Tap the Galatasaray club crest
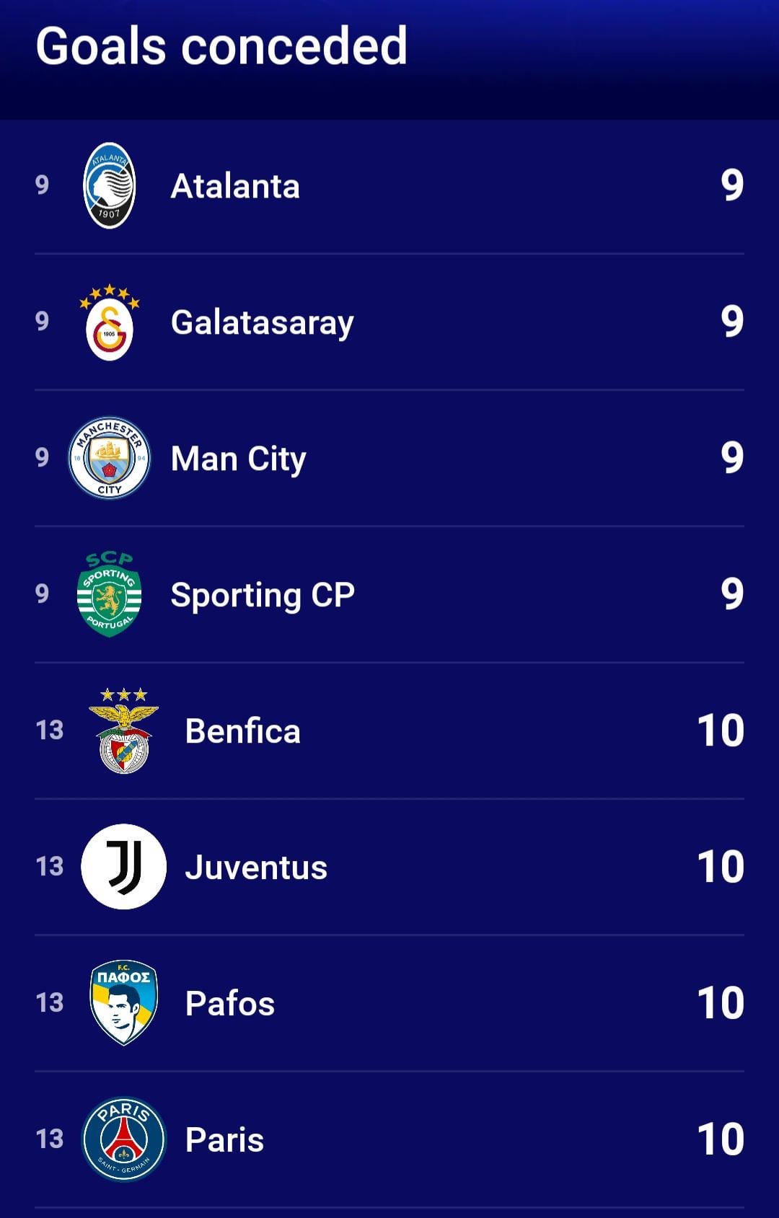This screenshot has height=1218, width=779. point(109,322)
